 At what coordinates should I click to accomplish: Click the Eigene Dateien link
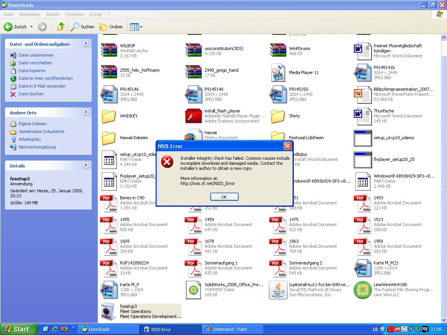(33, 124)
